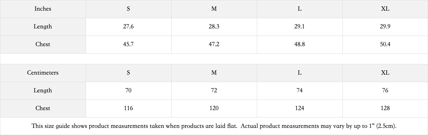Select the 28.3 length value

click(214, 27)
